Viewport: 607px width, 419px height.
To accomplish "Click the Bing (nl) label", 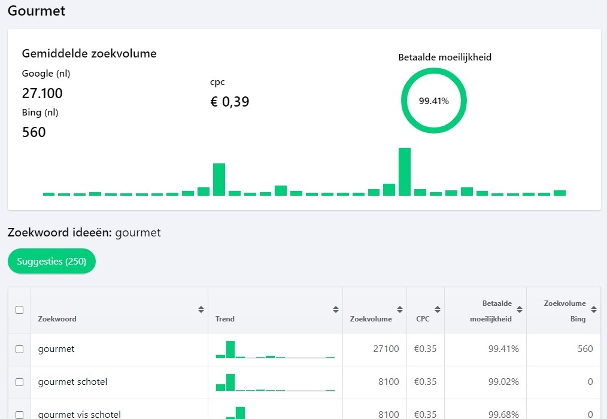I will pyautogui.click(x=40, y=113).
